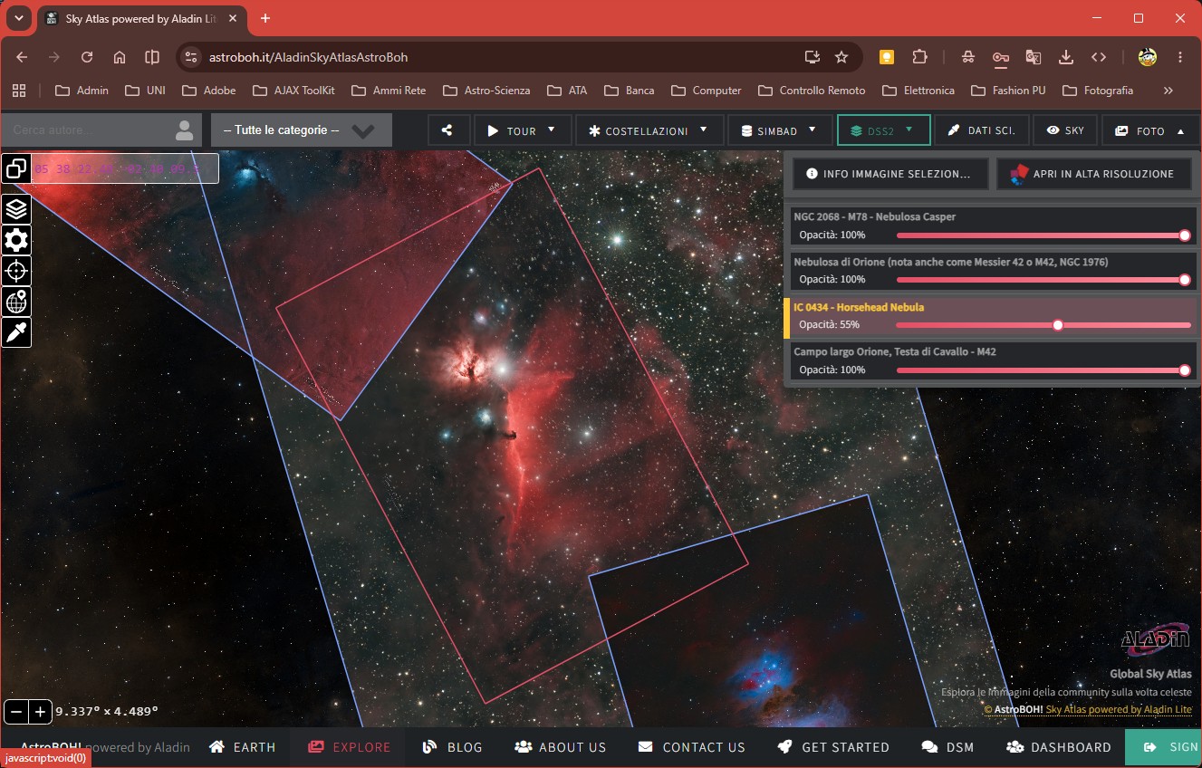Open the EXPLORE menu item
This screenshot has height=768, width=1202.
coord(350,747)
